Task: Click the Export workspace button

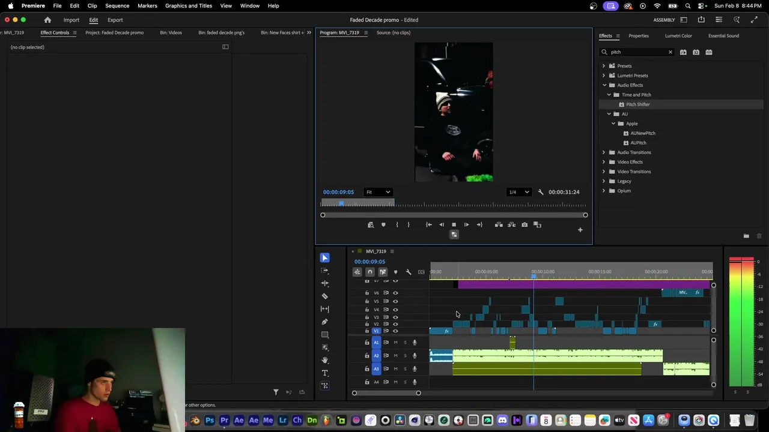Action: 115,20
